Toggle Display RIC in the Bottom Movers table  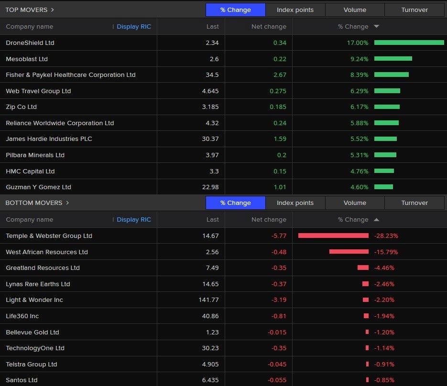[x=133, y=220]
